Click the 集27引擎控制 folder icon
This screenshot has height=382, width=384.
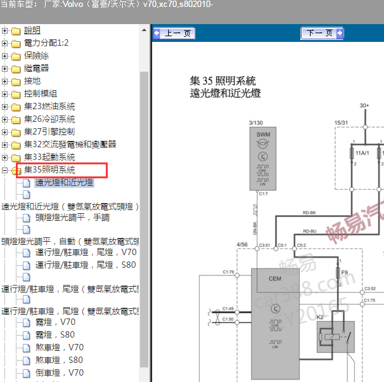tap(16, 133)
